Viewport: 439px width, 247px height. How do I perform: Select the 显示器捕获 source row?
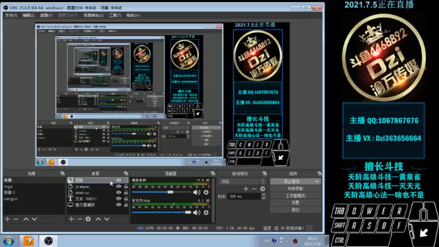coord(97,204)
